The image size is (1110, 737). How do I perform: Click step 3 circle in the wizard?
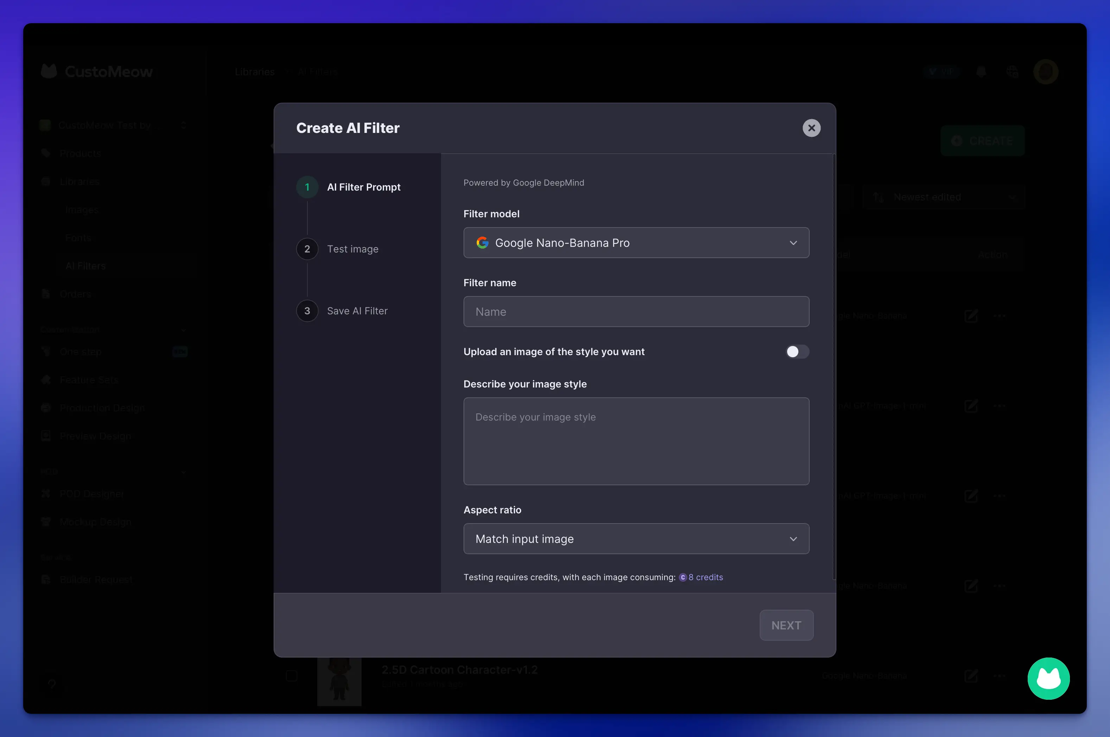[x=307, y=311]
